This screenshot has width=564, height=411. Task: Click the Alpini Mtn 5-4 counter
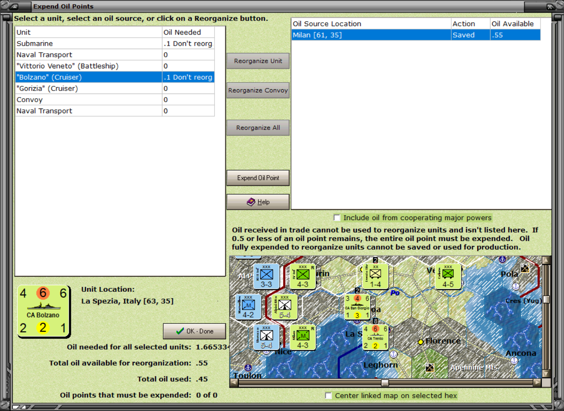click(285, 307)
